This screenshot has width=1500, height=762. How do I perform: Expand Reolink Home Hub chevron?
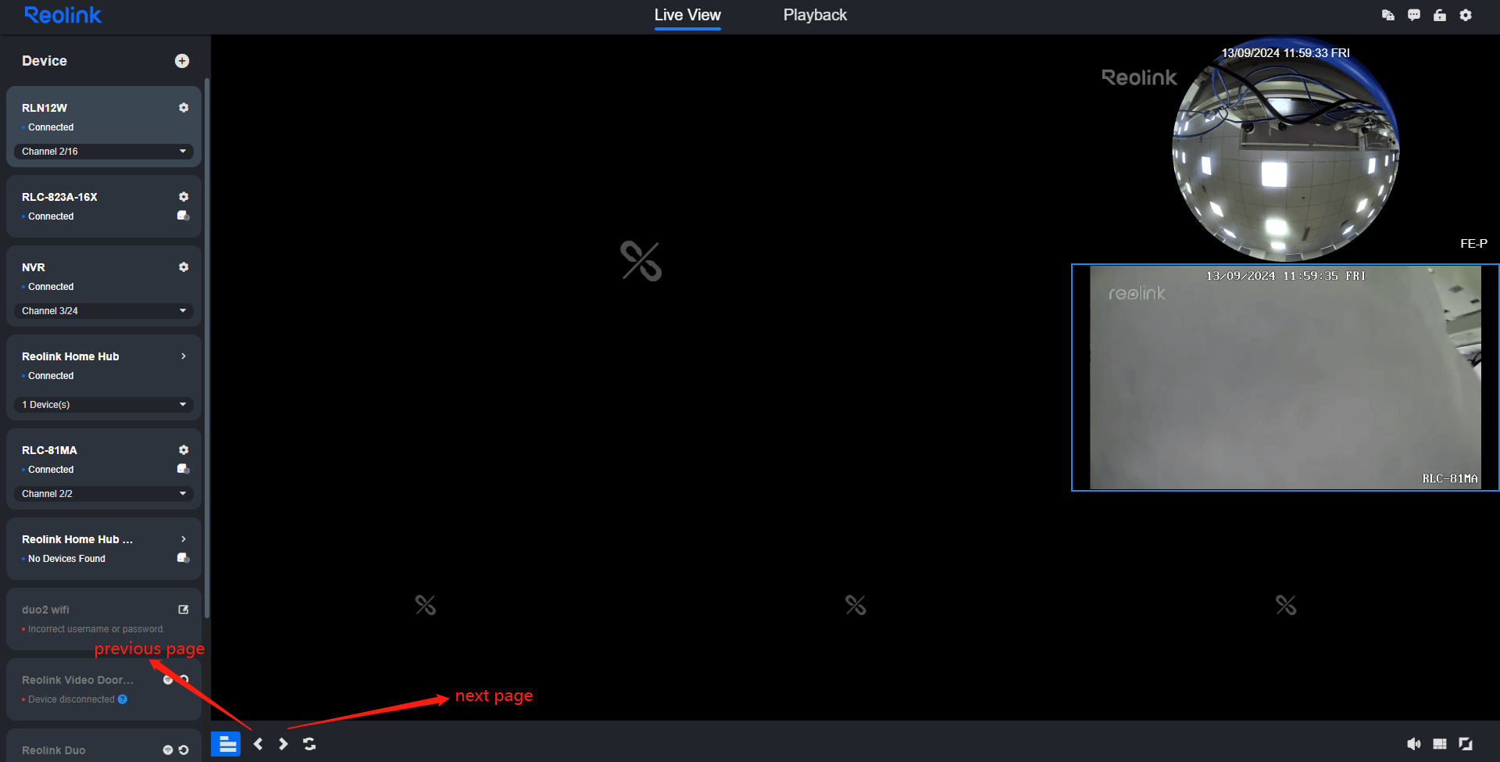pyautogui.click(x=184, y=356)
